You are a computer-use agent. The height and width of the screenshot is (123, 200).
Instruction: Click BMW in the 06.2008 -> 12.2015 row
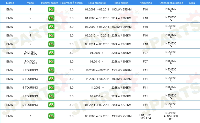pyautogui.click(x=10, y=116)
